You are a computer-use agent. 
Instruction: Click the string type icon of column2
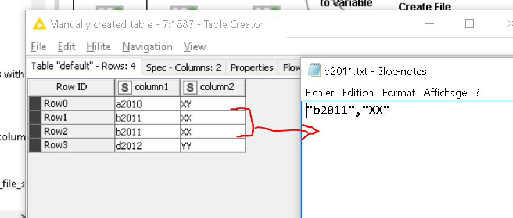[190, 87]
